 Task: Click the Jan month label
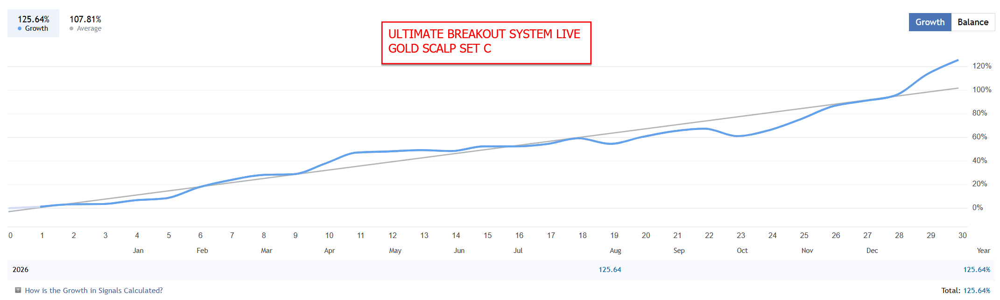(138, 251)
